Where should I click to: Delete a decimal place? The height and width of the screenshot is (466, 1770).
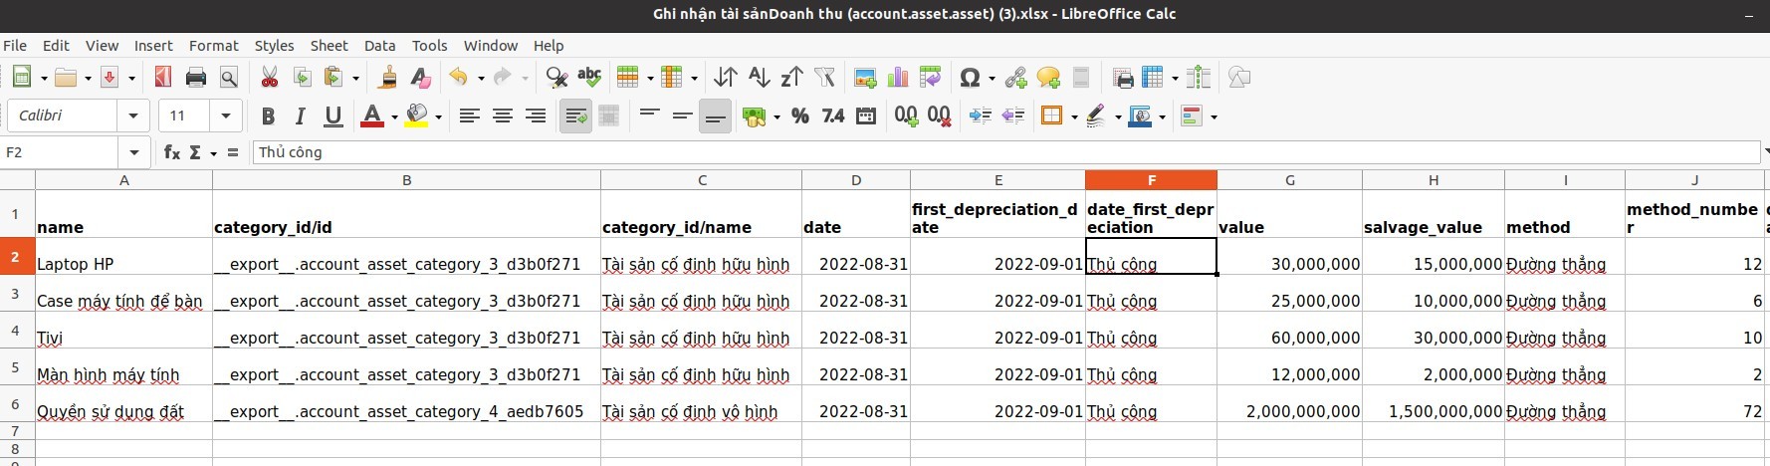tap(939, 116)
